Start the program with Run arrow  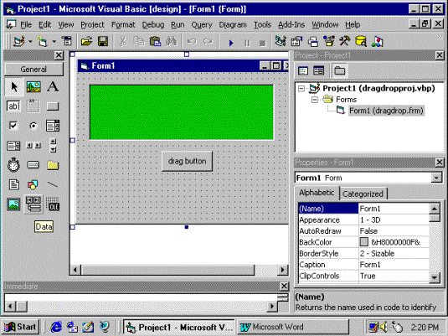(x=231, y=43)
